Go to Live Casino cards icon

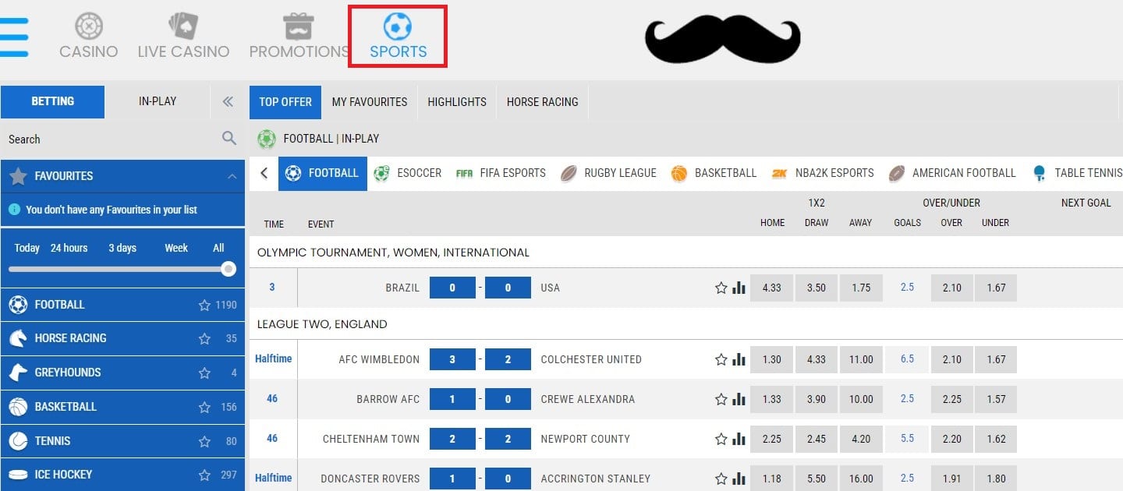pos(183,27)
